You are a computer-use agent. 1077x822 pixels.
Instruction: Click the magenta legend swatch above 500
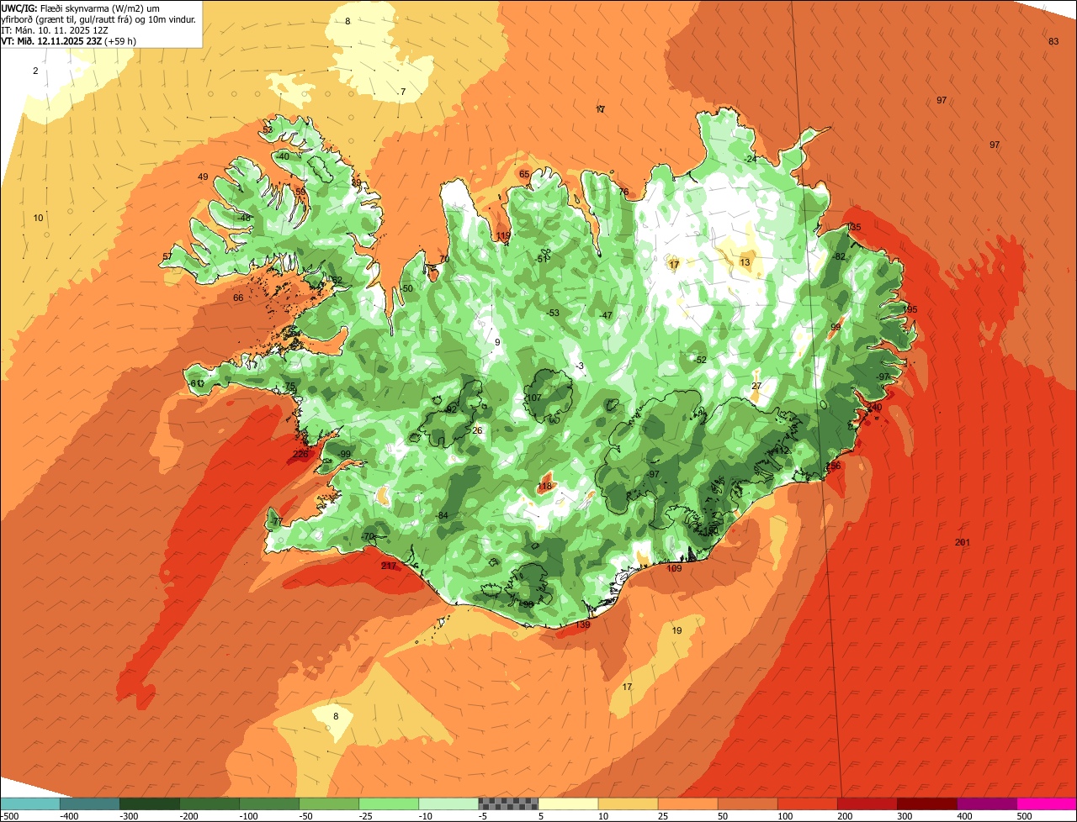[x=1047, y=804]
